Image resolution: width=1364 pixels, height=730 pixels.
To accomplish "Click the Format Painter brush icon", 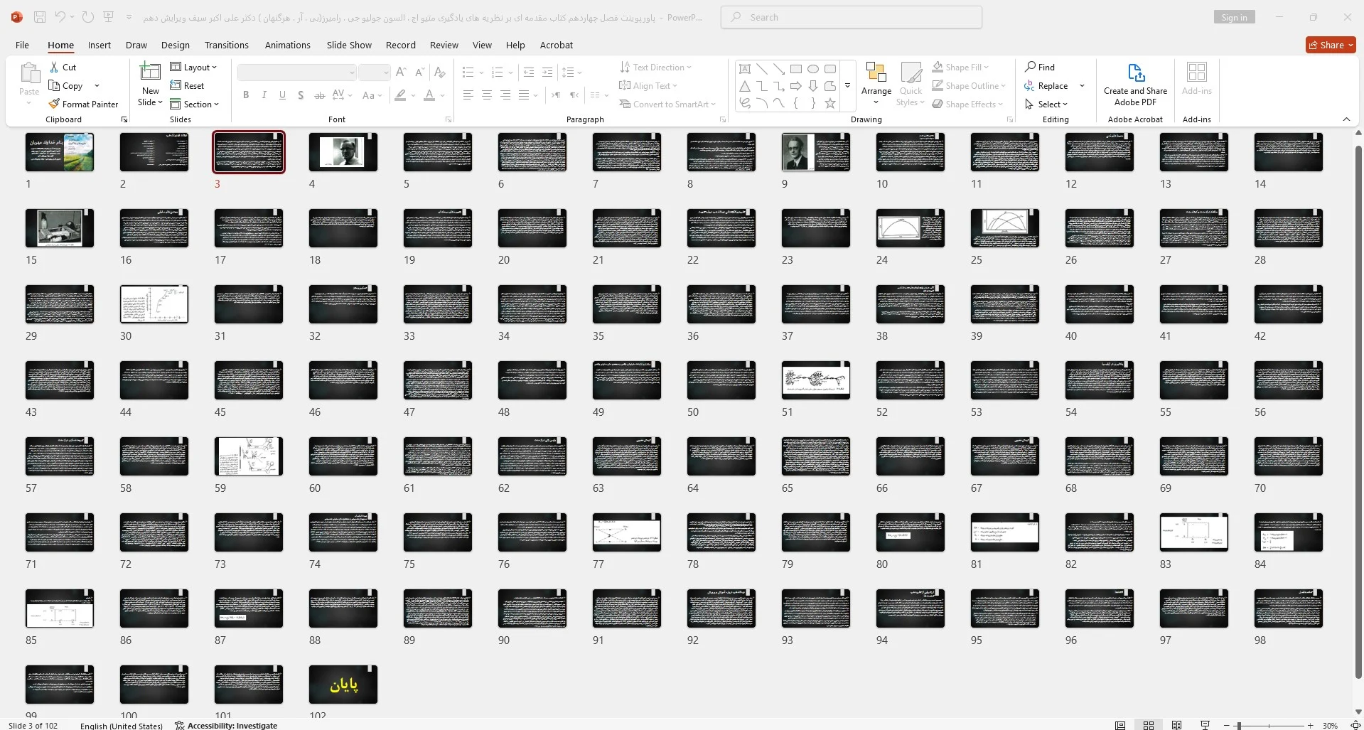I will click(54, 104).
